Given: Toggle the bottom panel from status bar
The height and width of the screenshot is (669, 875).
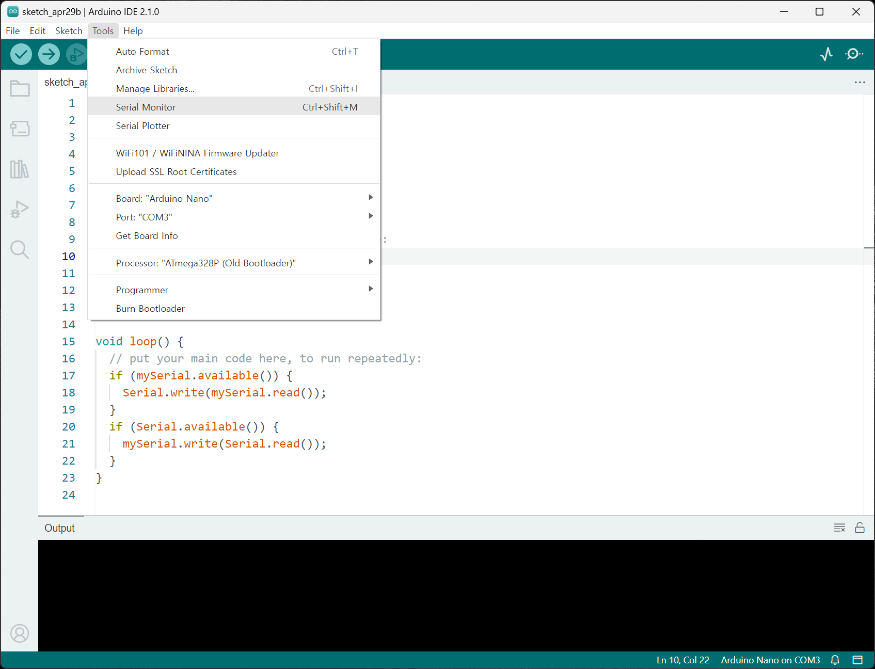Looking at the screenshot, I should point(857,660).
